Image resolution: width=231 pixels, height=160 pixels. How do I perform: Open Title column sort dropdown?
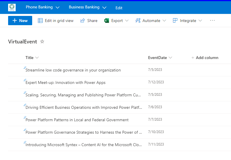[x=37, y=58]
